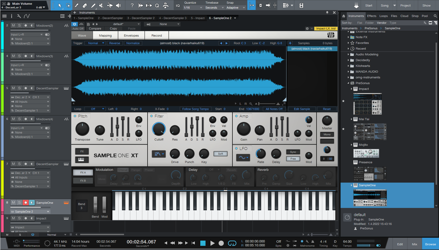
Task: Open the Quantize value dropdown set to 1/16
Action: pyautogui.click(x=192, y=7)
